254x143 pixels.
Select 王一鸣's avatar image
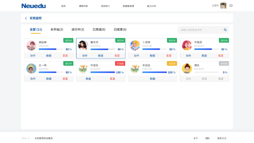[31, 68]
